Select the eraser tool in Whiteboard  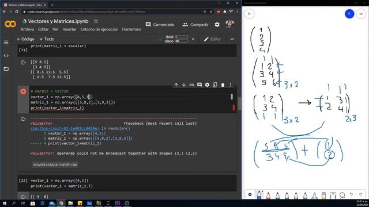point(323,195)
